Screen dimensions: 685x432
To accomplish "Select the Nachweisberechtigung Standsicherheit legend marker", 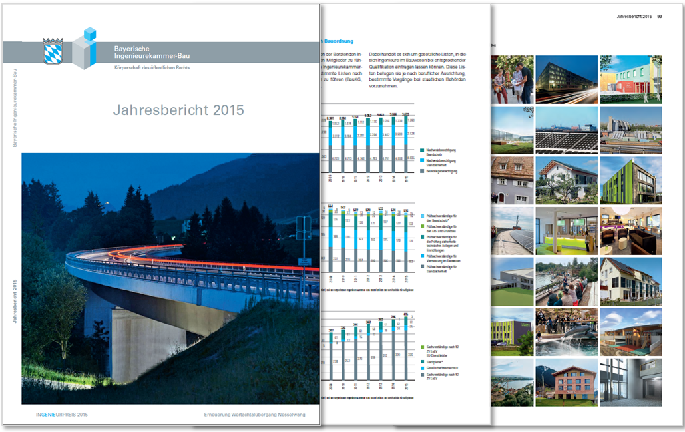I will [x=422, y=160].
